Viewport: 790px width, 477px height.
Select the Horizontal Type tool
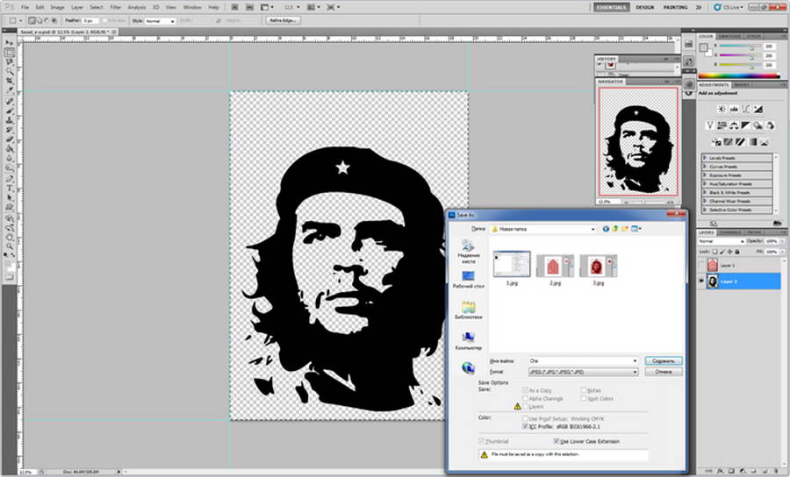click(x=10, y=189)
